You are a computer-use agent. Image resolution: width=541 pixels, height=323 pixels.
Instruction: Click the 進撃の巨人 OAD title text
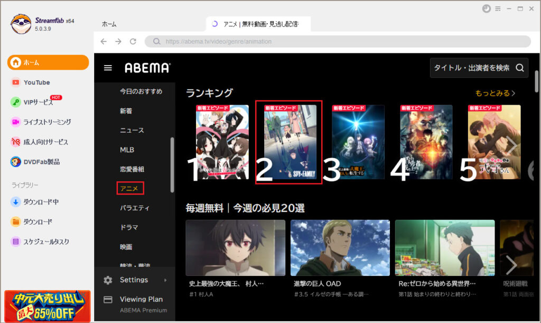(x=318, y=284)
